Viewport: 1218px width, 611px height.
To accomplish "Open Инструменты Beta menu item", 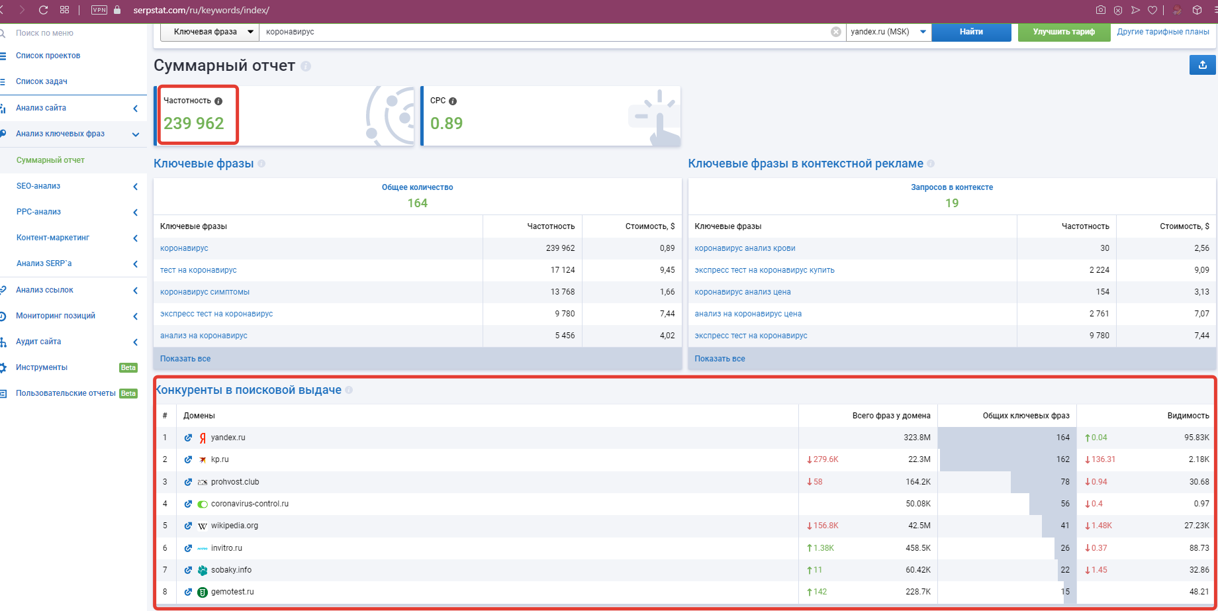I will tap(42, 367).
